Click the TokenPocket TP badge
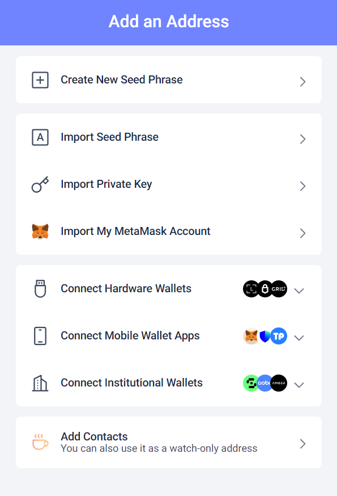 coord(278,336)
